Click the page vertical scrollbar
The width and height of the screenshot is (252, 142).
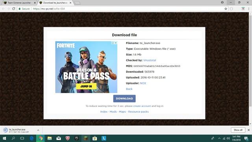pos(250,61)
